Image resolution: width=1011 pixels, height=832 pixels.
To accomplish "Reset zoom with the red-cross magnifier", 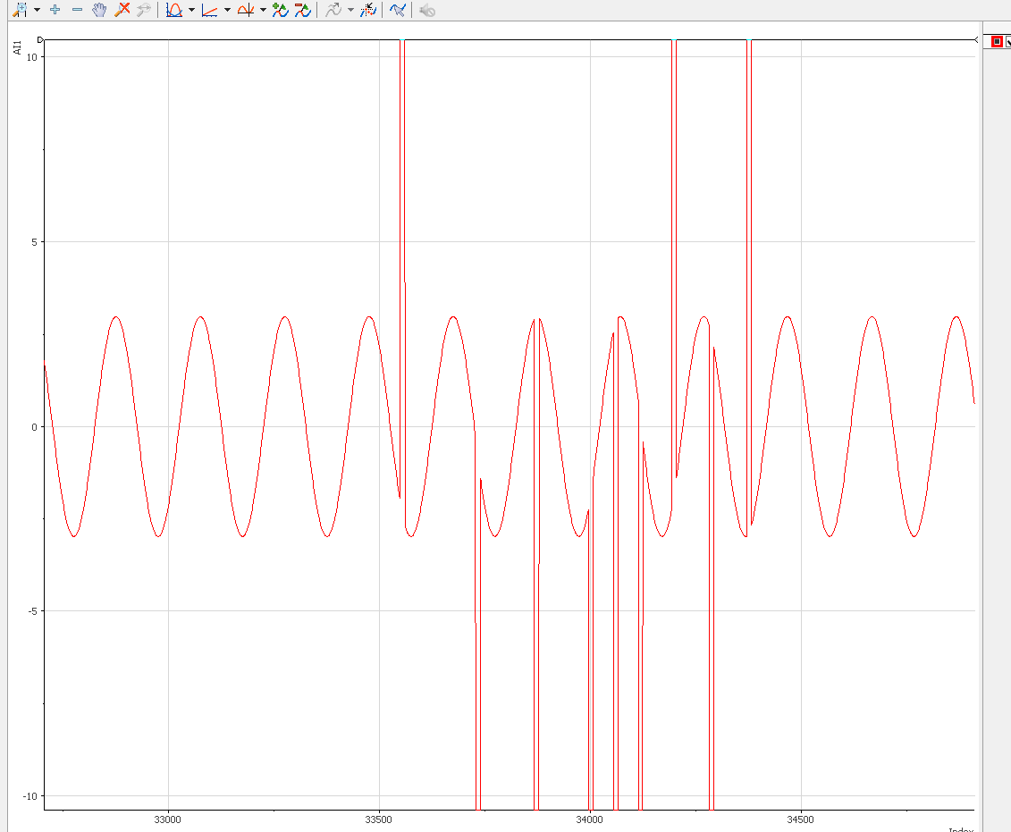I will 122,10.
